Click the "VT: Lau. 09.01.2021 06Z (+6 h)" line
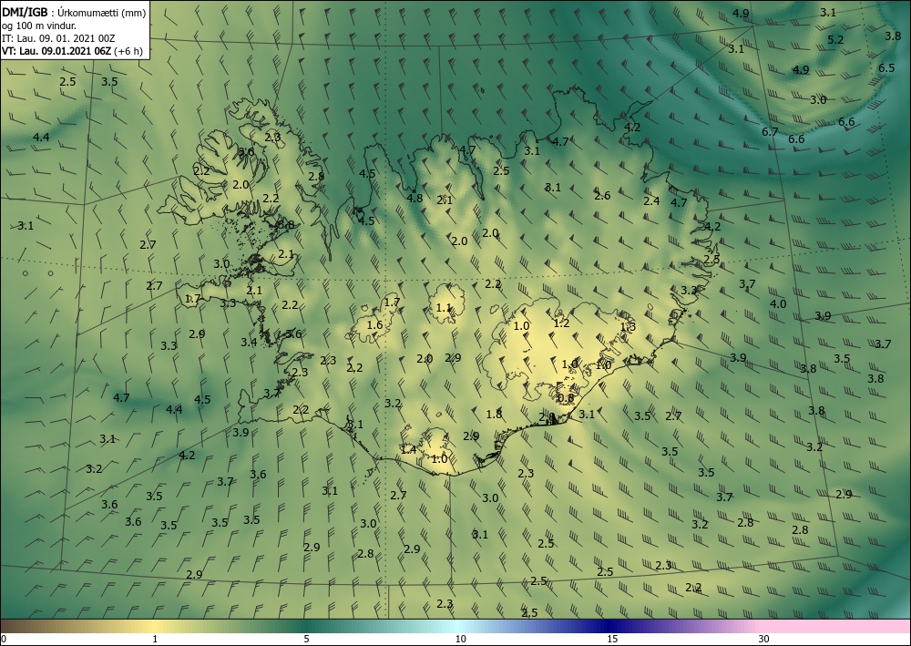Viewport: 911px width, 646px height. 72,50
